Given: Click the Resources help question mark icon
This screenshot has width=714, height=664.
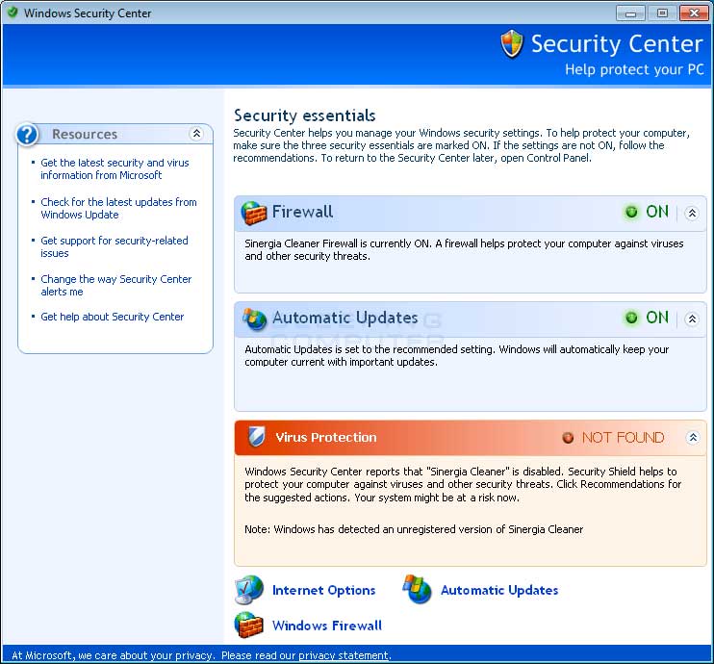Looking at the screenshot, I should click(27, 135).
